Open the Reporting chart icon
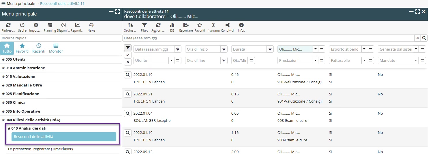This screenshot has height=154, width=428. (78, 25)
